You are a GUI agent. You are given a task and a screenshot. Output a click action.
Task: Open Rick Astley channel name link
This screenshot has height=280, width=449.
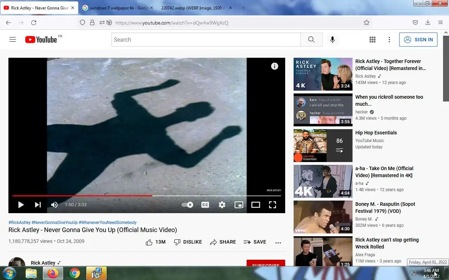pos(43,263)
